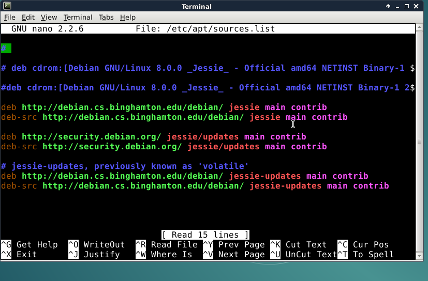Click the 'GNU nano 2.2.6' title text

point(48,29)
